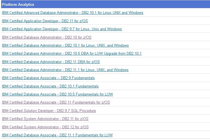Open System Administrator DB2 11 for z/OS link

coord(45,119)
